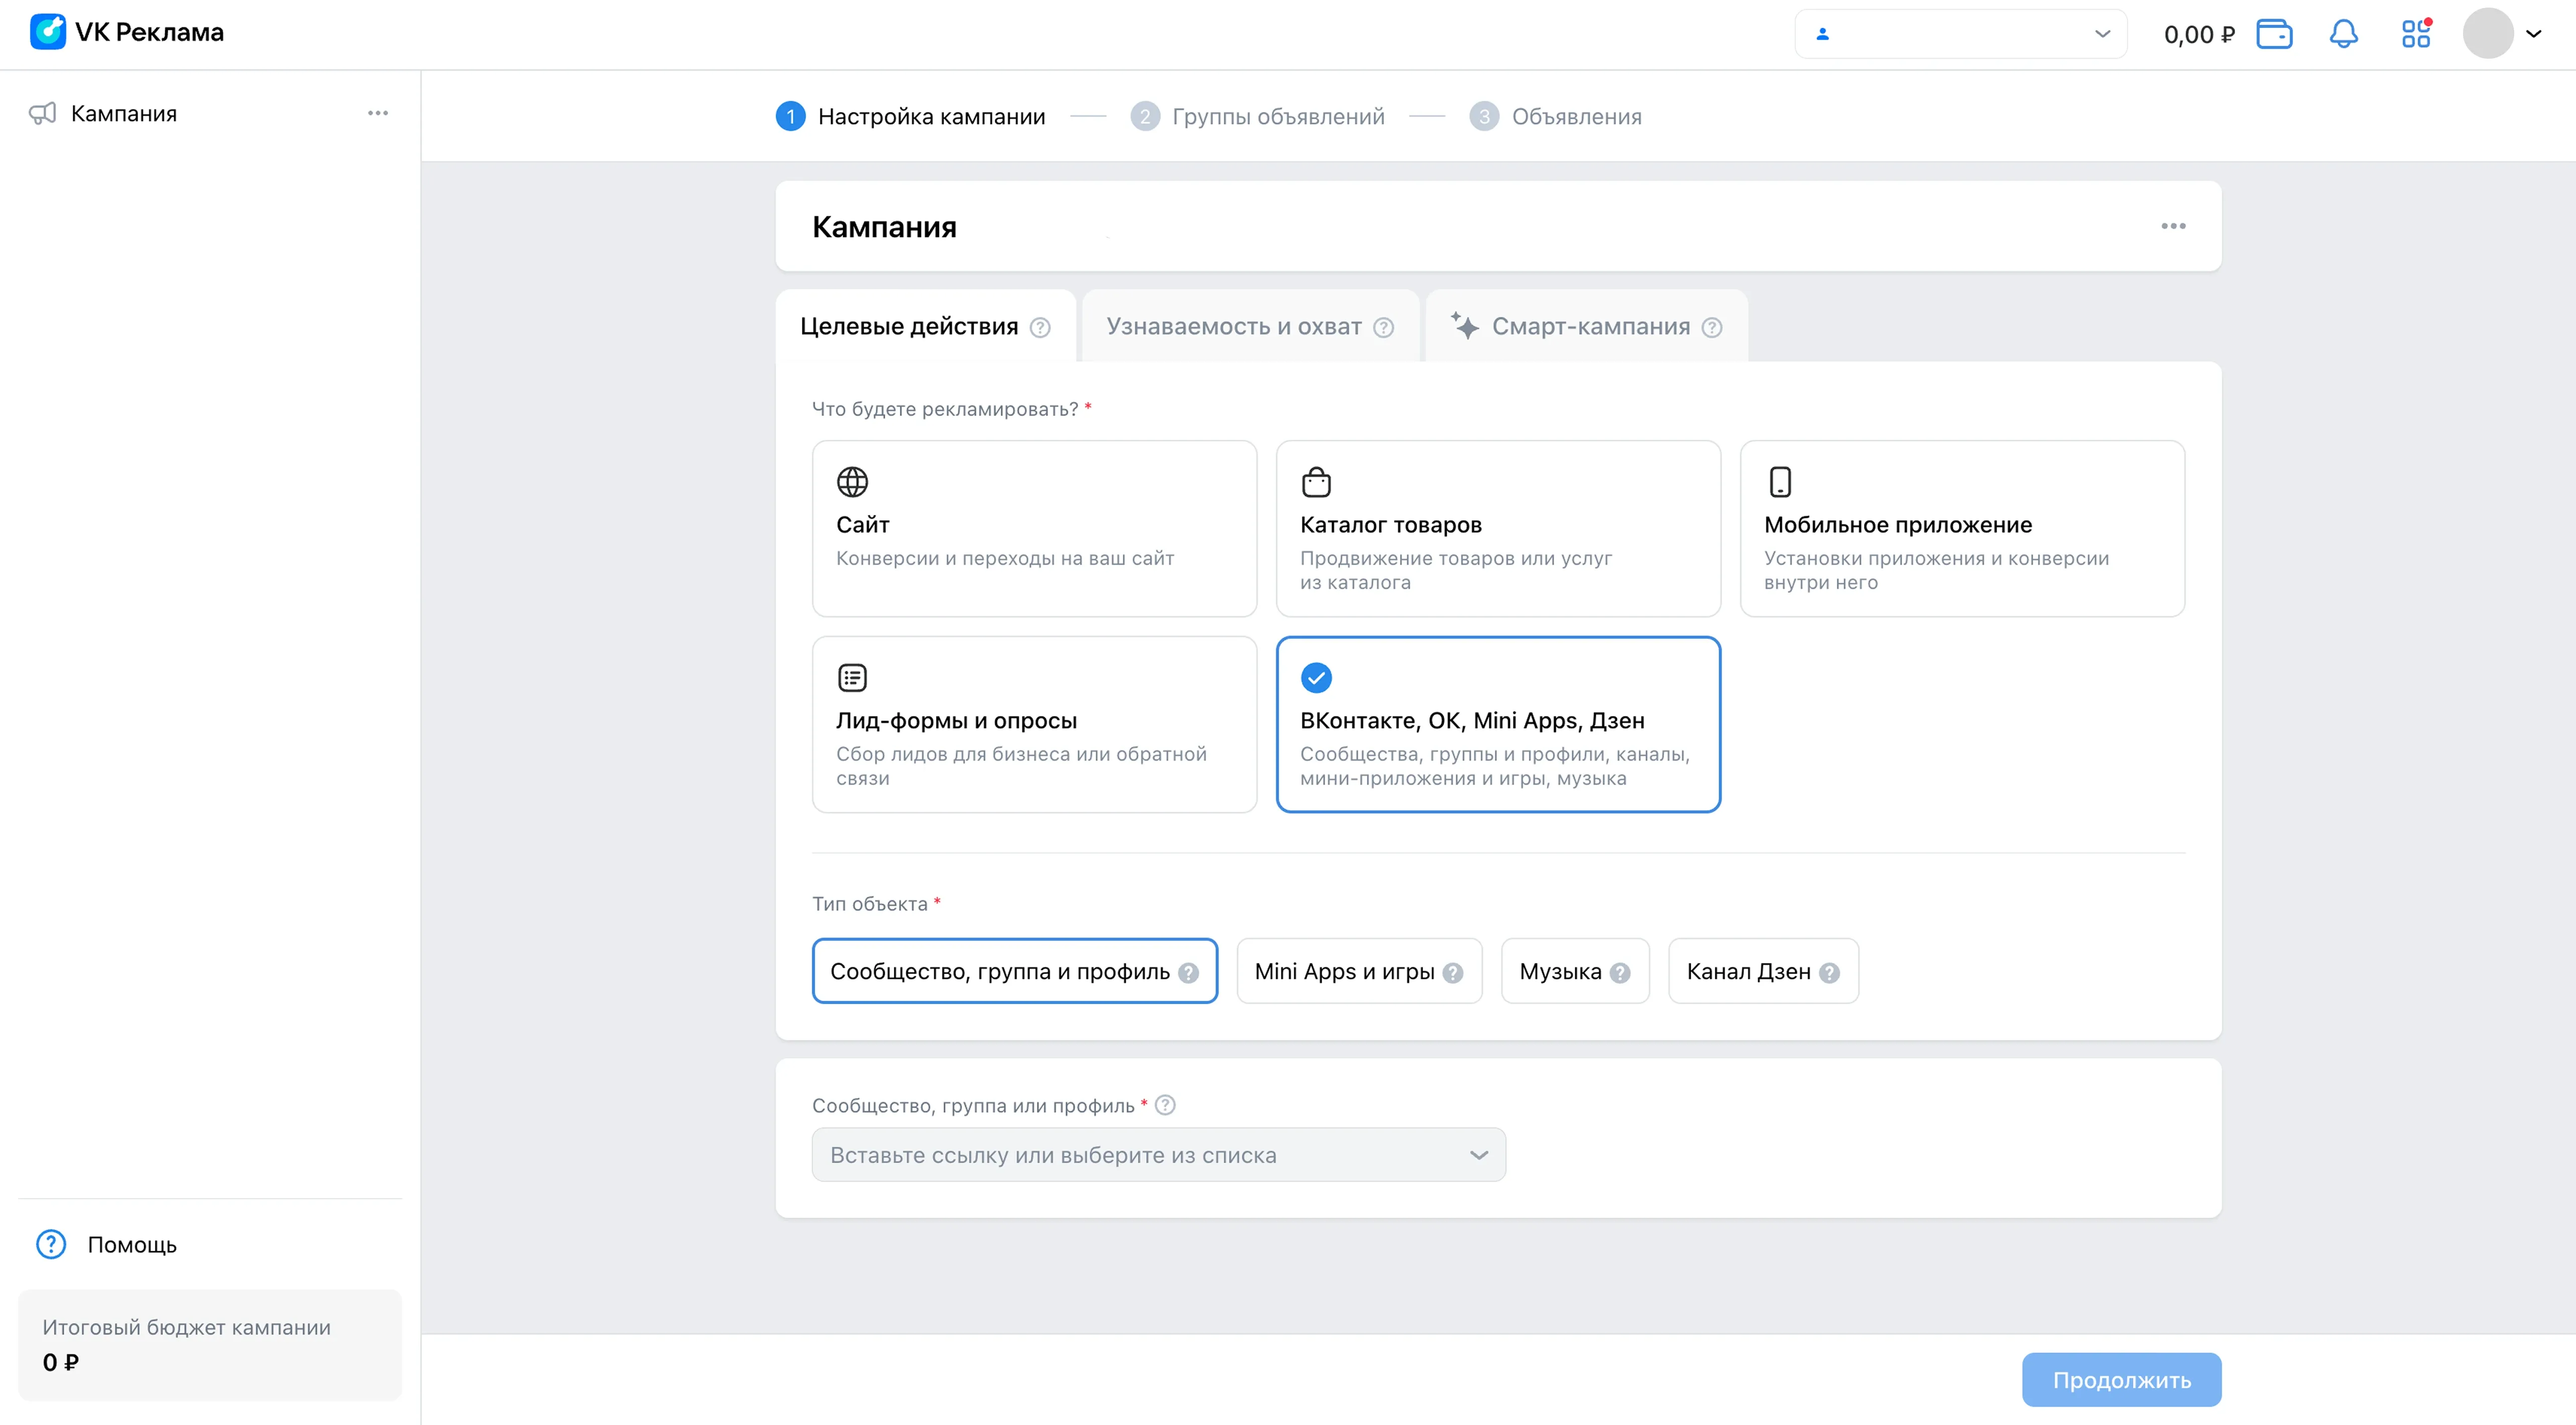Open the VK services grid icon
The width and height of the screenshot is (2576, 1425).
pos(2416,34)
